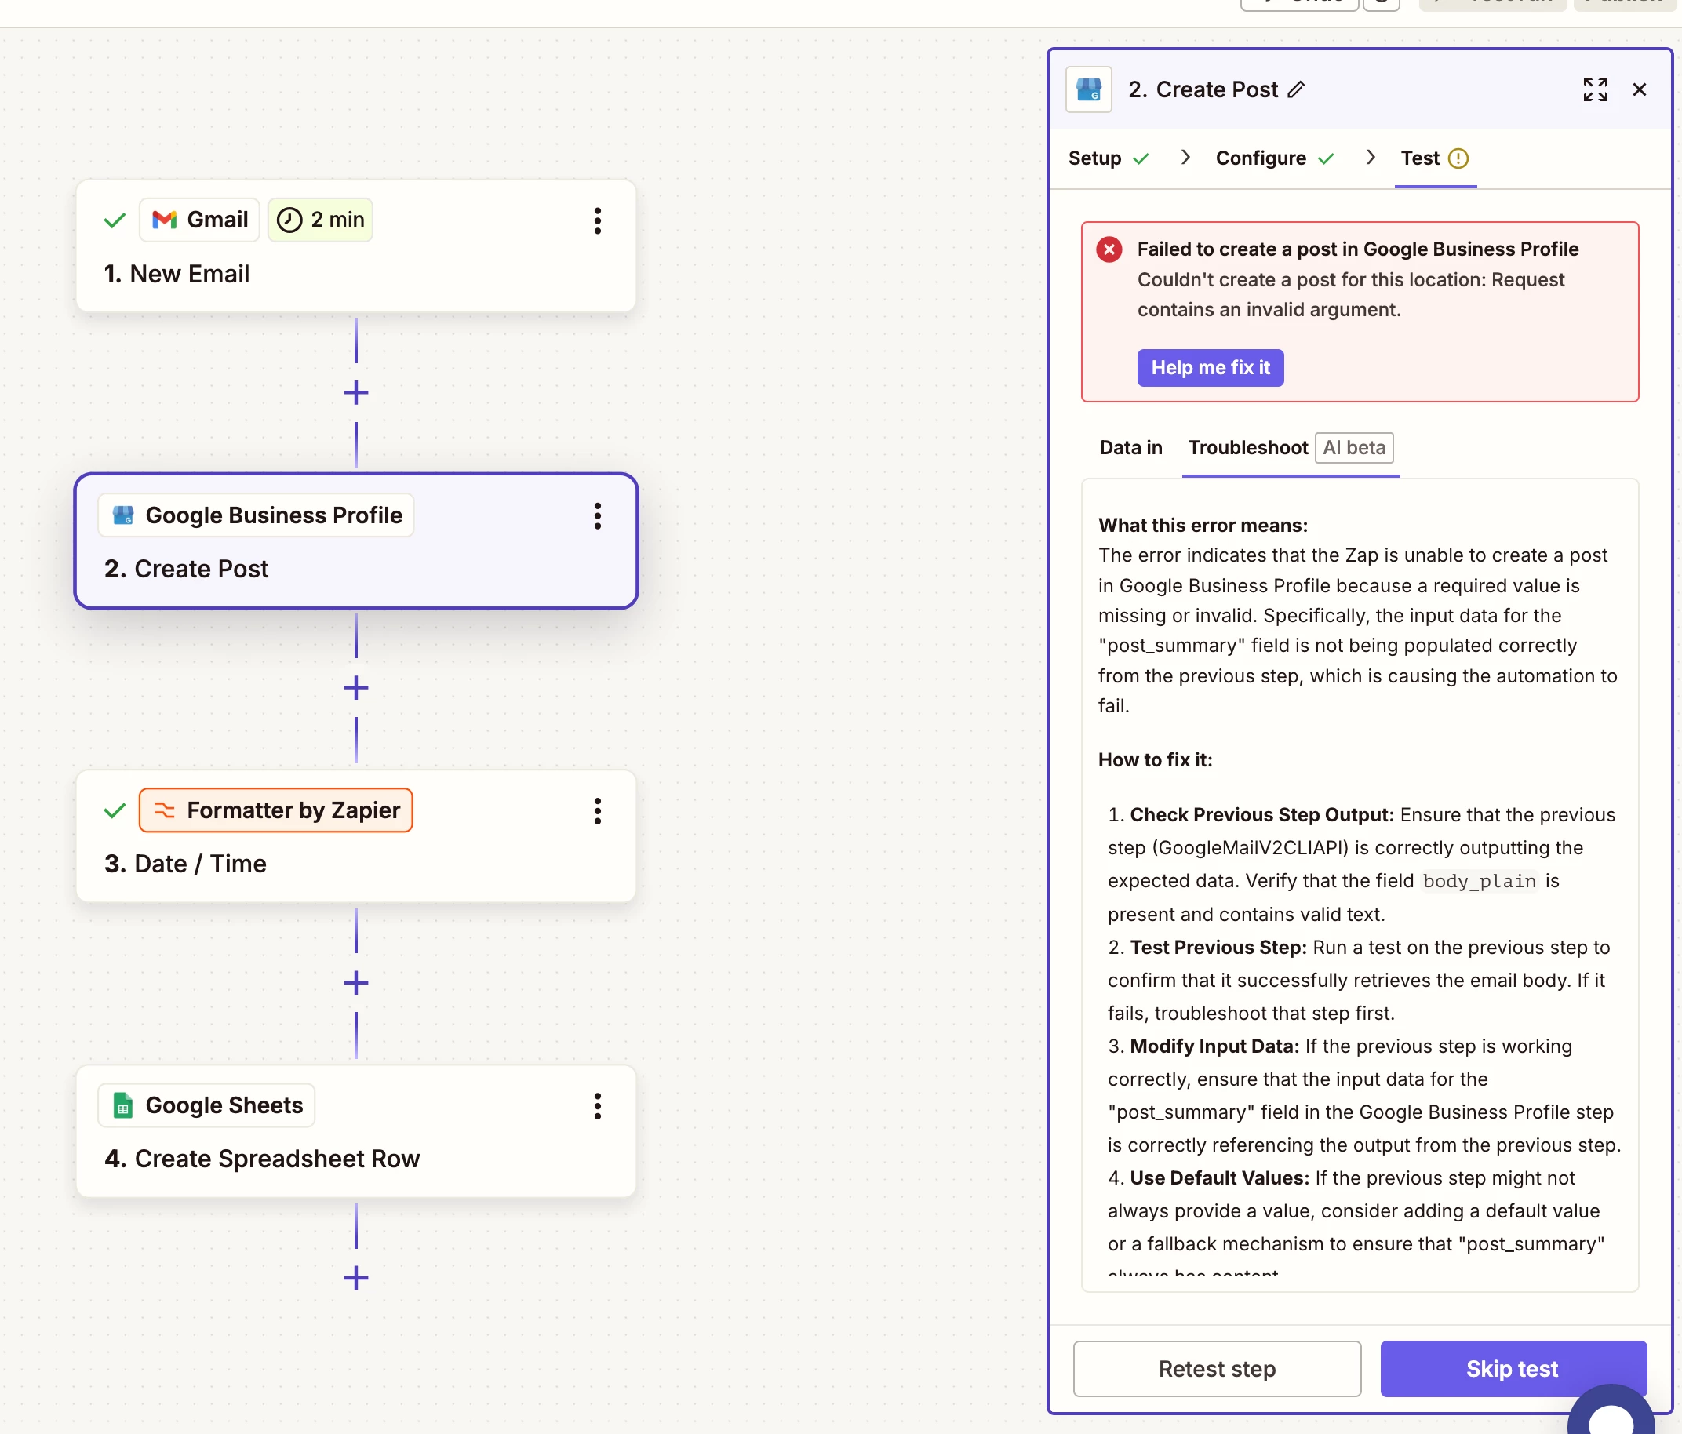1682x1434 pixels.
Task: Add a step after Date / Time
Action: (355, 984)
